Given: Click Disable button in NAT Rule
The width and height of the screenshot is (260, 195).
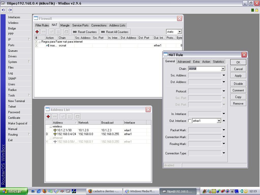Looking at the screenshot, I should click(238, 84).
